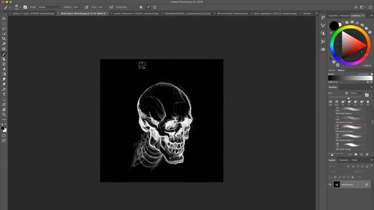This screenshot has width=374, height=210.
Task: Open the Layers panel menu
Action: point(372,160)
